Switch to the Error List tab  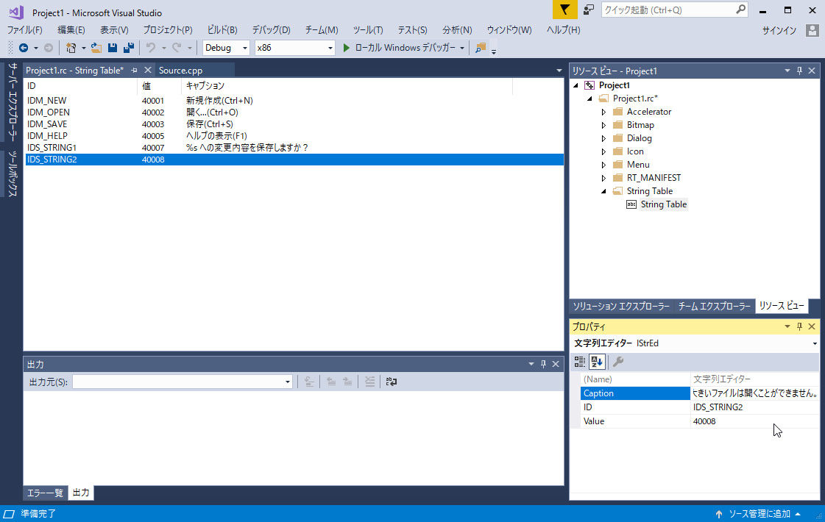pos(45,493)
